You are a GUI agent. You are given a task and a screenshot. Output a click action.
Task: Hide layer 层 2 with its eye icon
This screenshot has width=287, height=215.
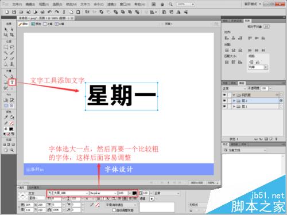[x=224, y=100]
